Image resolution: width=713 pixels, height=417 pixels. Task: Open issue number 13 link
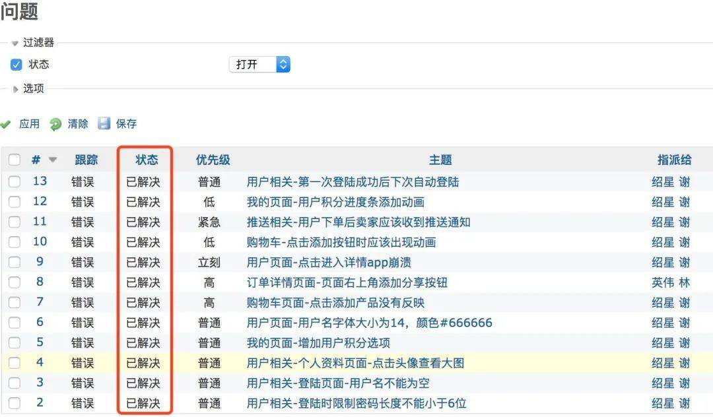coord(40,181)
